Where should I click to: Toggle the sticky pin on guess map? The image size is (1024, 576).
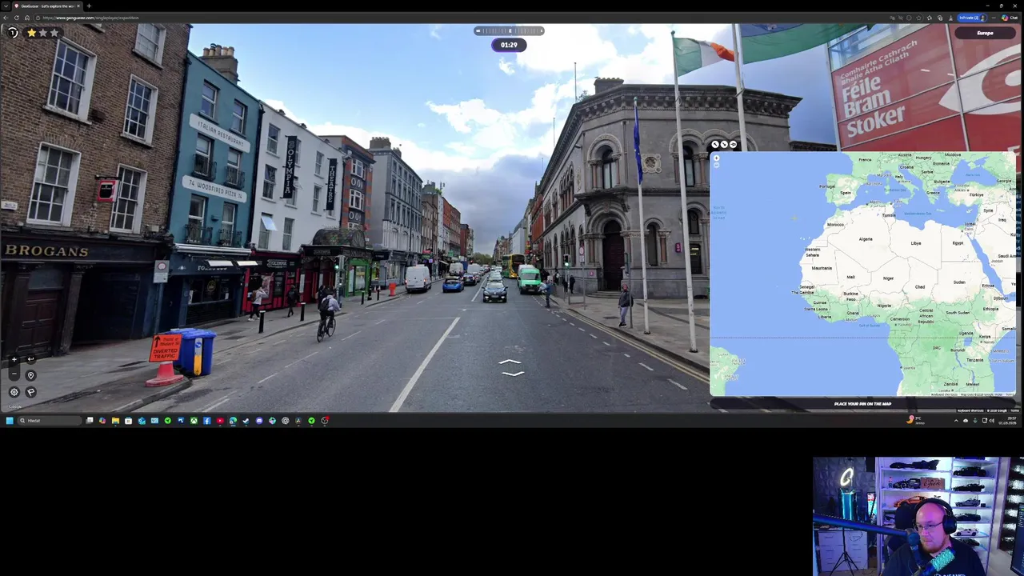click(733, 145)
